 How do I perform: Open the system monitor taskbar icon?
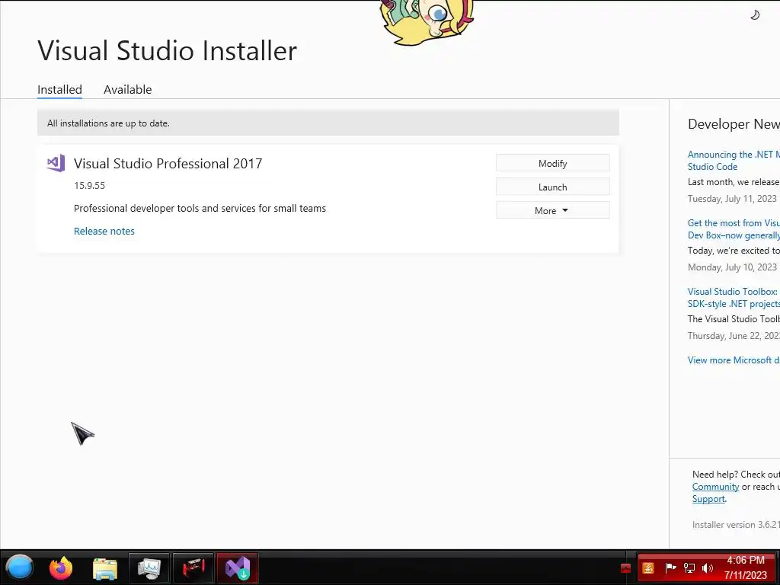coord(149,567)
